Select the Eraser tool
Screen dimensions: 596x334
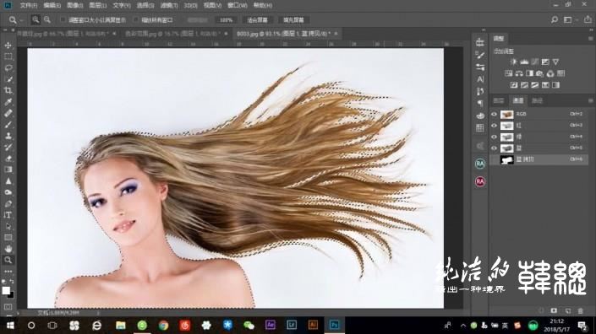pos(8,159)
